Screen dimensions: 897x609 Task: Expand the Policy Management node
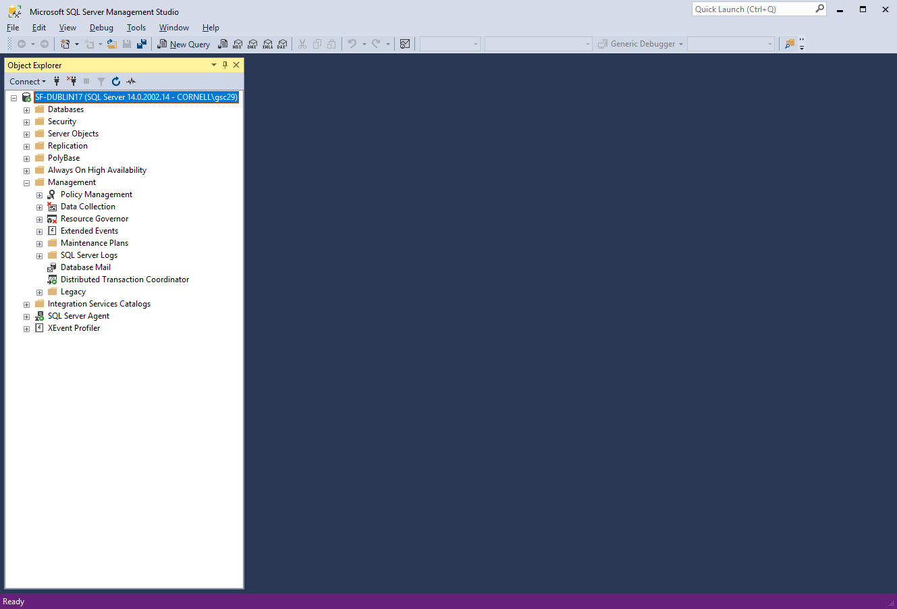pyautogui.click(x=39, y=195)
